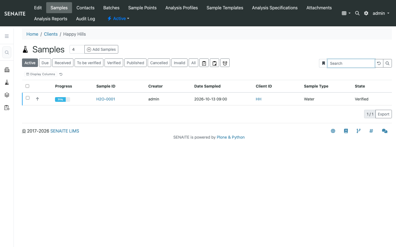Go to the Sample Templates tab
Viewport: 396px width, 247px height.
pyautogui.click(x=225, y=8)
